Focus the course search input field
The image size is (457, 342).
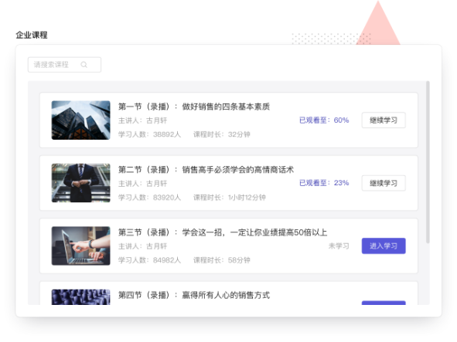coord(64,65)
